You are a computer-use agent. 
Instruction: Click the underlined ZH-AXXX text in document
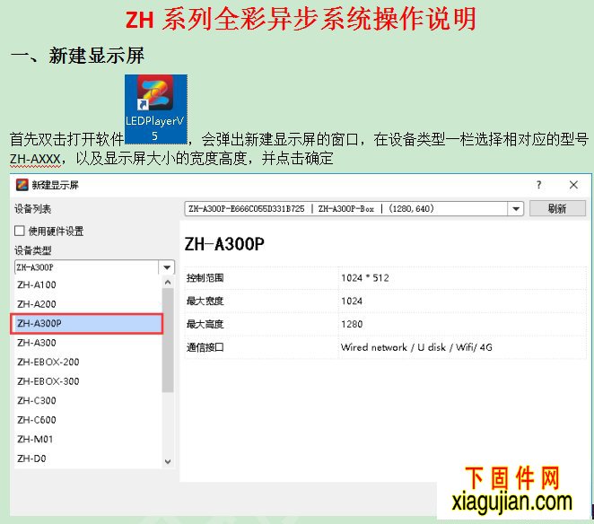[35, 159]
